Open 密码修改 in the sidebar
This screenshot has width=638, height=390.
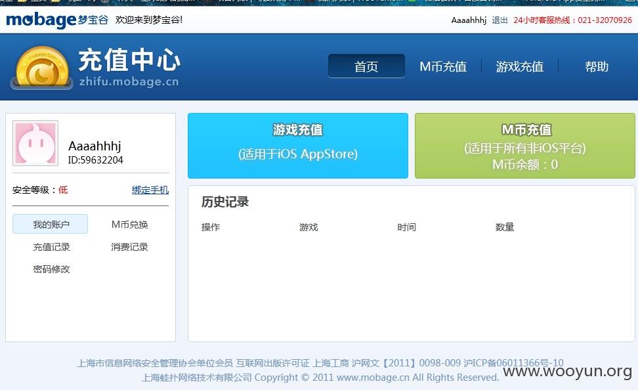tap(51, 269)
